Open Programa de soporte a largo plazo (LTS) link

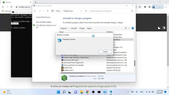point(95,86)
